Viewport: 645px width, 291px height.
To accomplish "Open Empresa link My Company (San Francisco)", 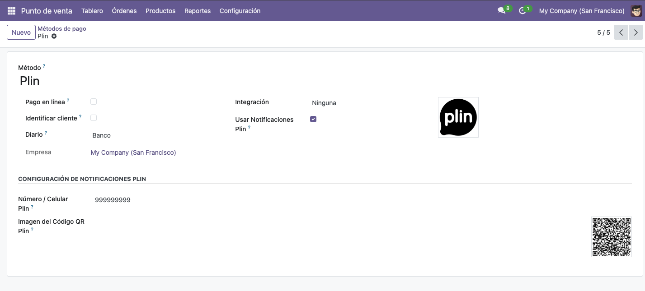I will 133,152.
